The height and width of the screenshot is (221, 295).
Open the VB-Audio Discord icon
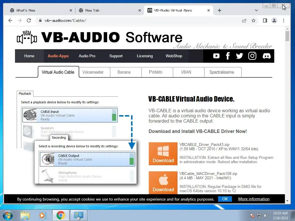click(x=266, y=56)
